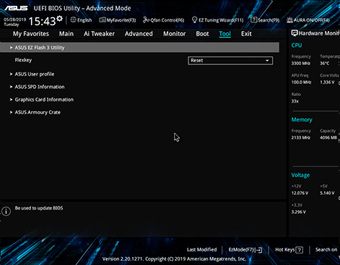Open ASUS SPD Information entry
The height and width of the screenshot is (265, 340).
[x=40, y=87]
